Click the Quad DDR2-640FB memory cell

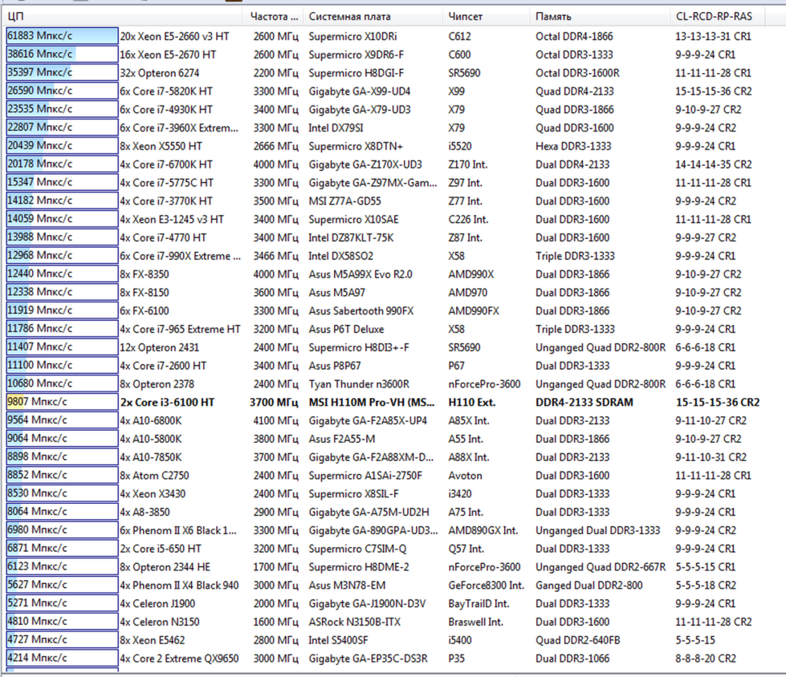(x=577, y=640)
